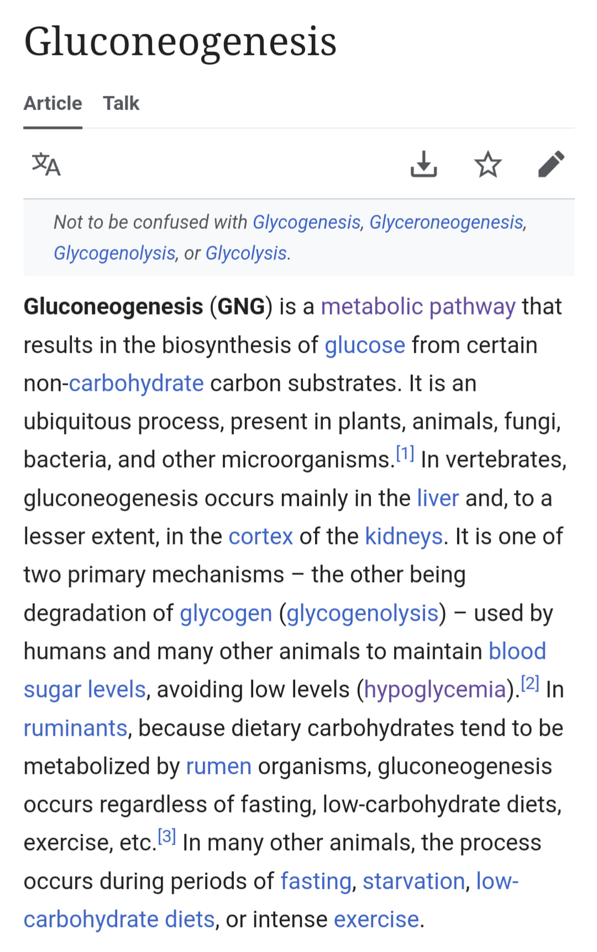Follow the Glycogenolysis hatnote link

click(x=114, y=253)
